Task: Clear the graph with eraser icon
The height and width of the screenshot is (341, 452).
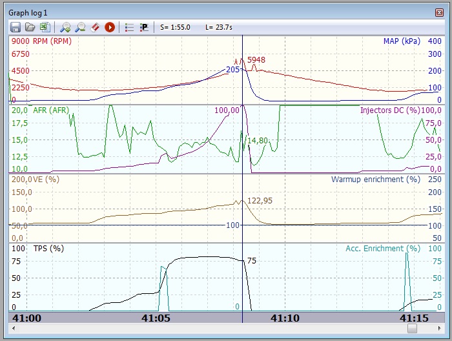Action: tap(95, 27)
